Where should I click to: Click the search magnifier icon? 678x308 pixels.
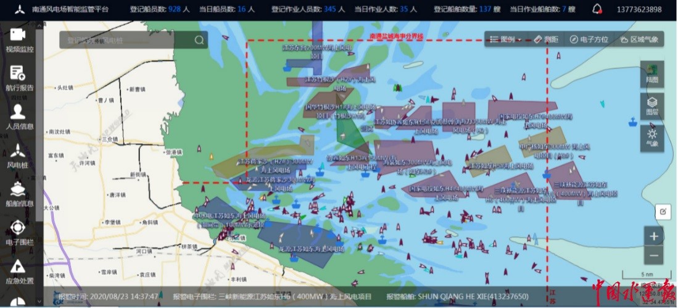pyautogui.click(x=199, y=40)
